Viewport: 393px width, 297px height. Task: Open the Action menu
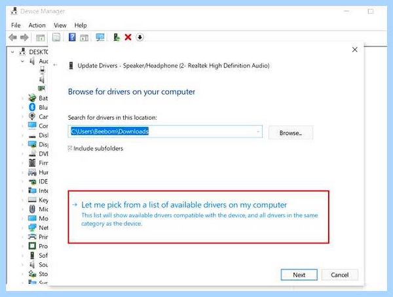[37, 26]
